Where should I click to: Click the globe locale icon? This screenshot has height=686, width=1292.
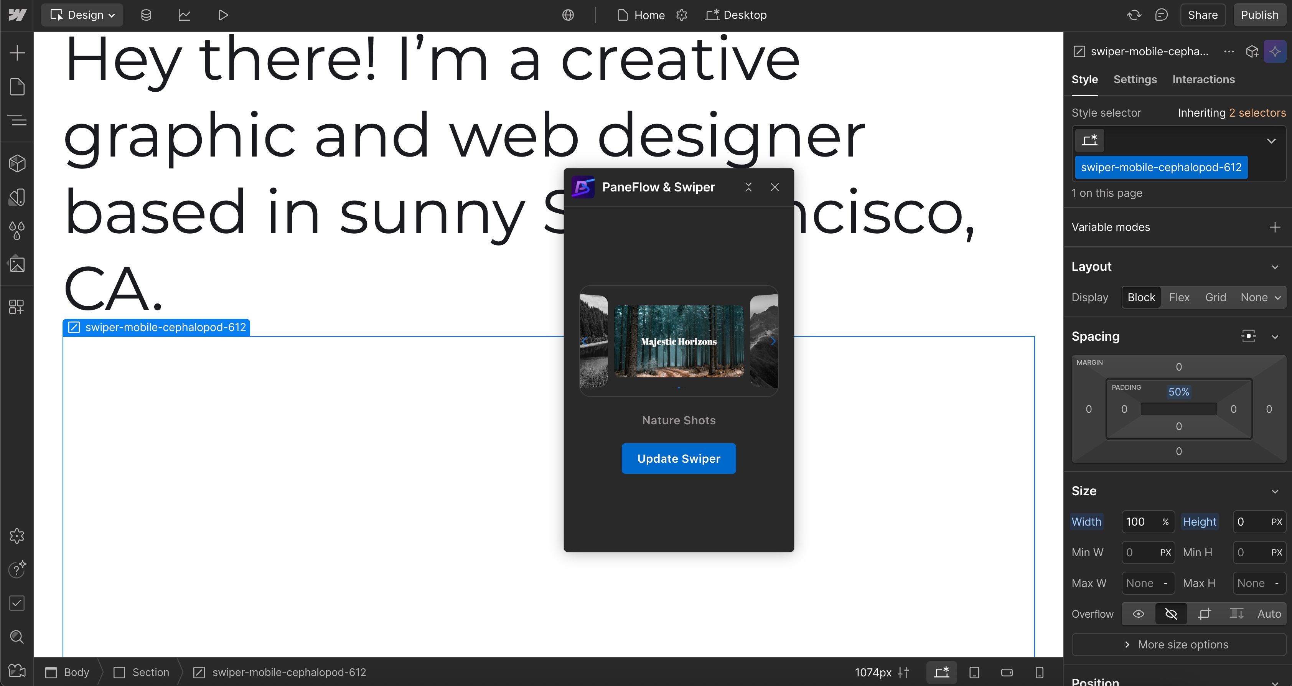tap(568, 15)
